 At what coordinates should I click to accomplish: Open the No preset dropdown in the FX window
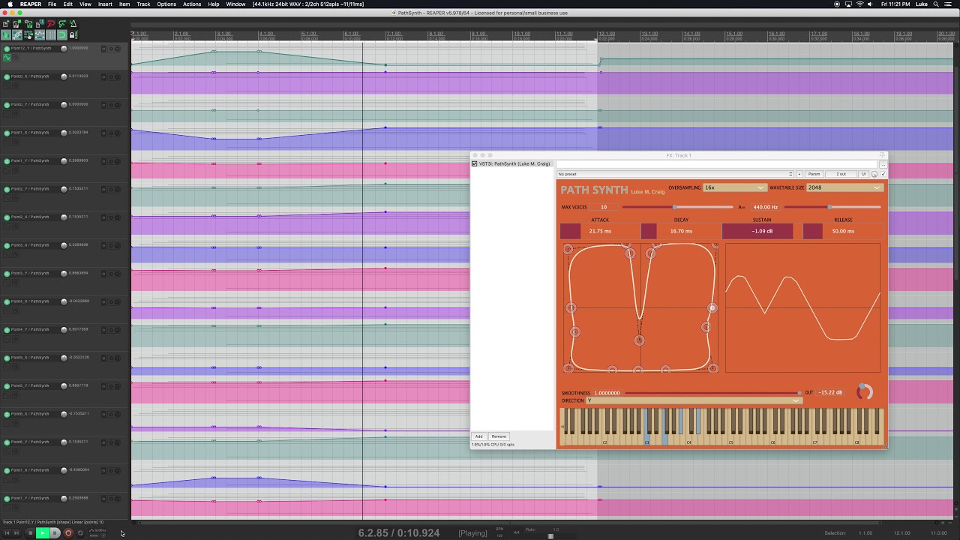(675, 174)
